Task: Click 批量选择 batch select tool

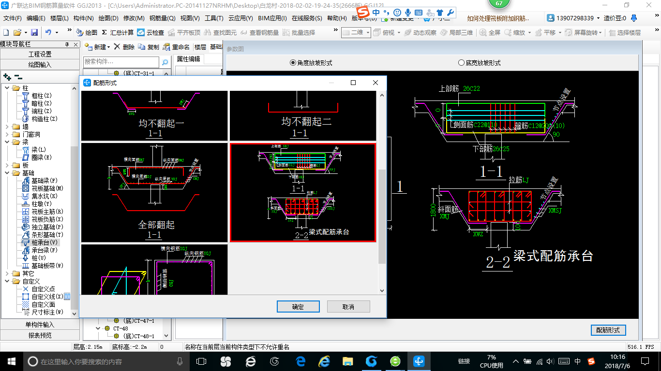Action: 299,32
